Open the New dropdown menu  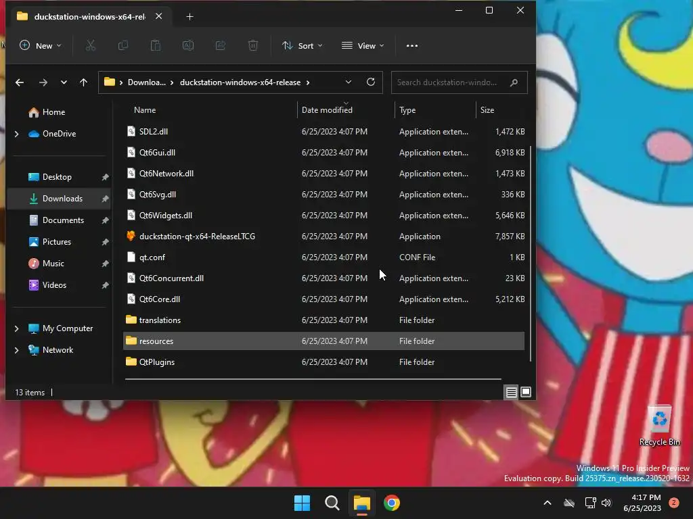coord(41,45)
